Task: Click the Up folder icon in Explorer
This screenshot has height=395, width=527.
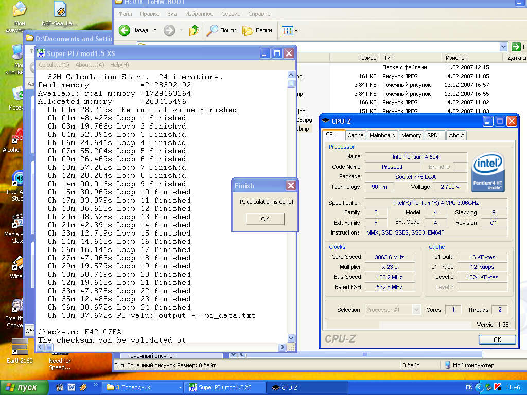Action: (194, 30)
